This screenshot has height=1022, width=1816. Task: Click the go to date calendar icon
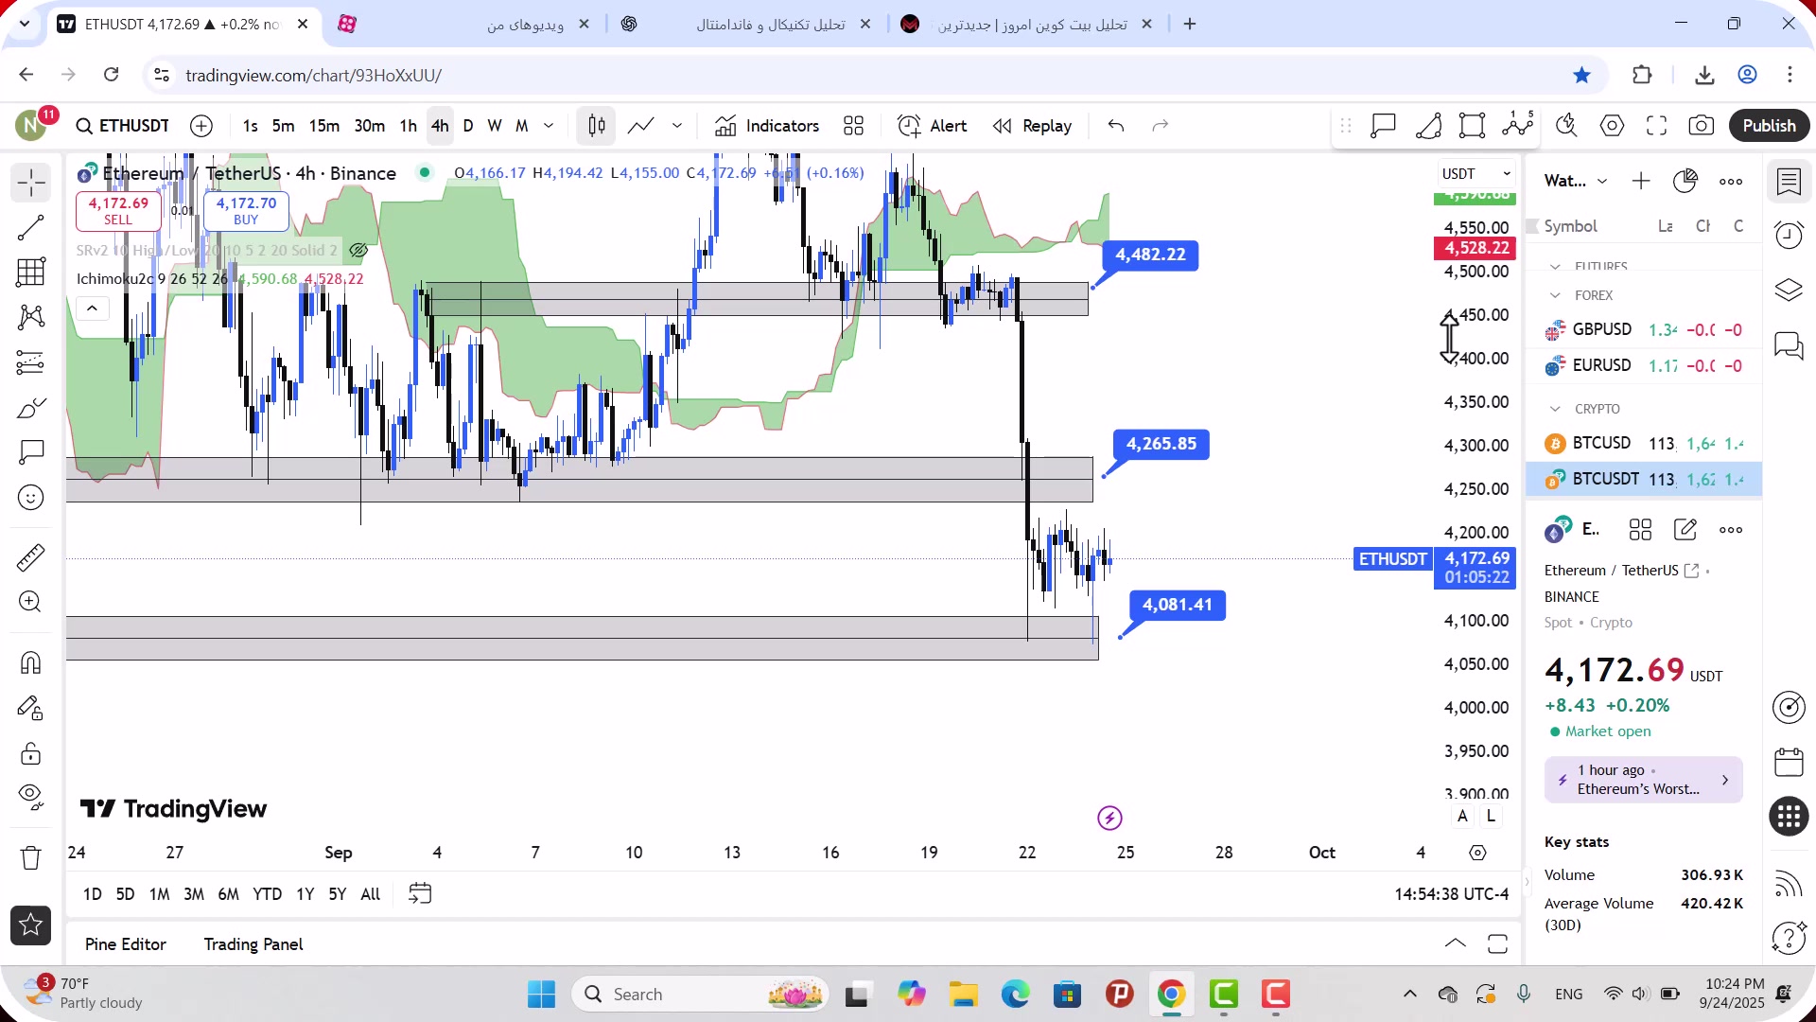tap(420, 894)
